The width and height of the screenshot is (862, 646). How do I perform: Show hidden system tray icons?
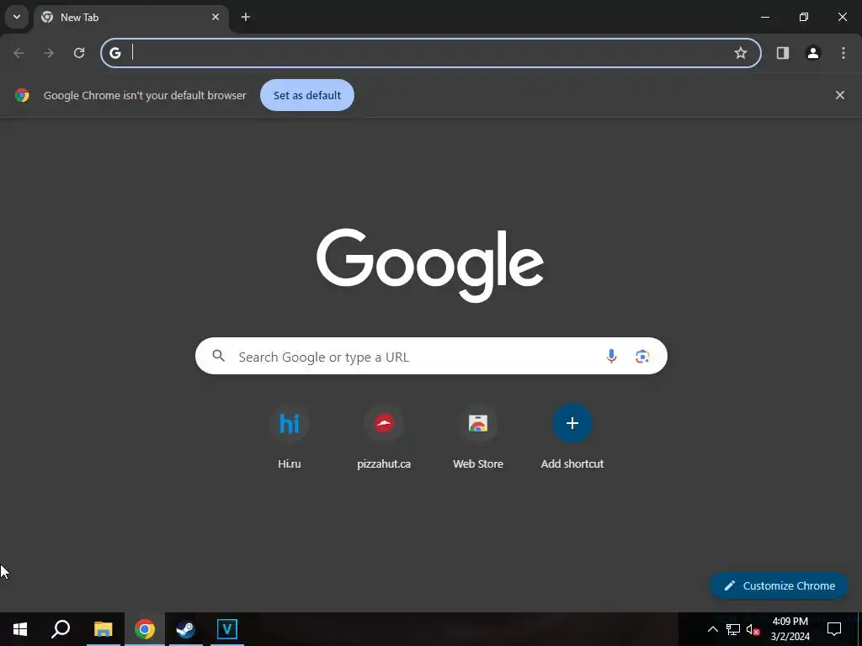coord(712,629)
